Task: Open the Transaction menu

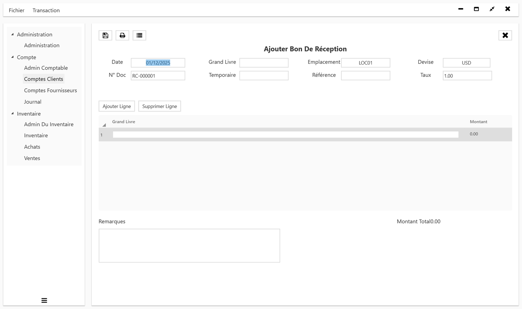Action: coord(46,10)
